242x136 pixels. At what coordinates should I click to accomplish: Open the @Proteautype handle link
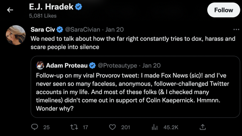coord(117,65)
